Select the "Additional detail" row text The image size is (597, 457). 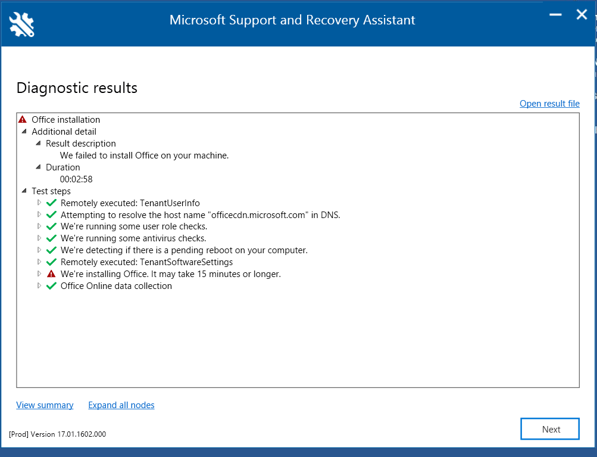point(64,132)
